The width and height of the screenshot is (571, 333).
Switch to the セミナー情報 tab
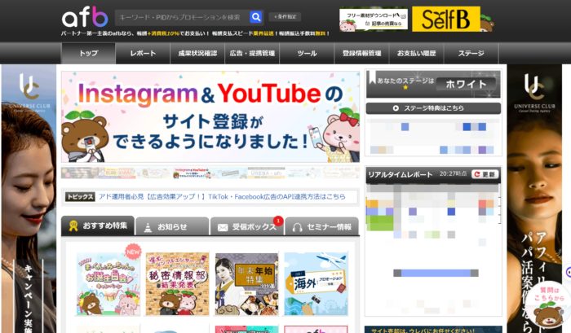(321, 227)
